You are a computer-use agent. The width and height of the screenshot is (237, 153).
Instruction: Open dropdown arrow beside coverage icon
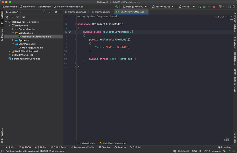click(224, 7)
